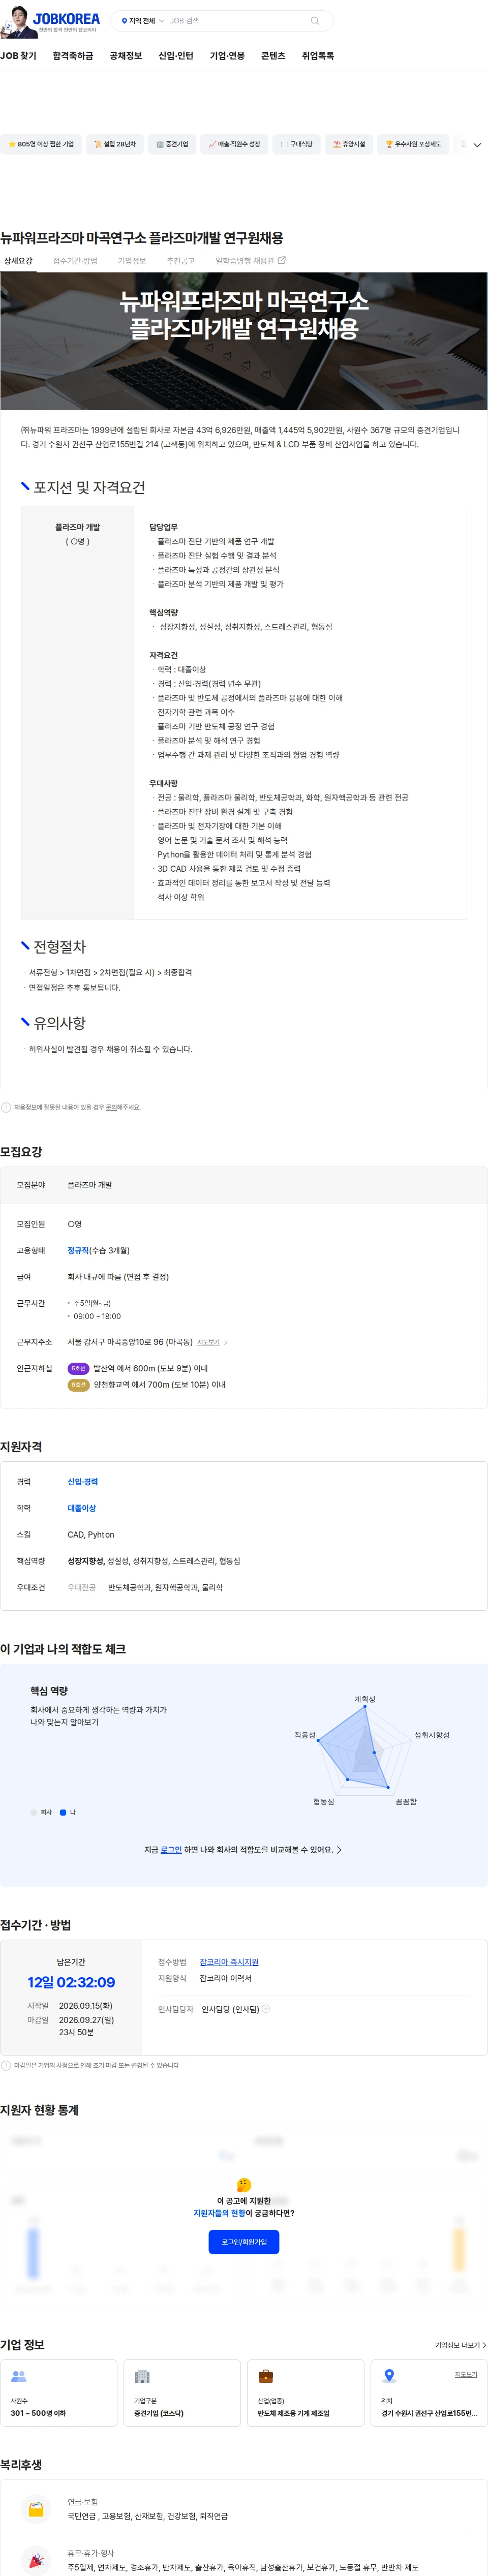Click the 구내식당 tag
Image resolution: width=488 pixels, height=2576 pixels.
point(296,144)
